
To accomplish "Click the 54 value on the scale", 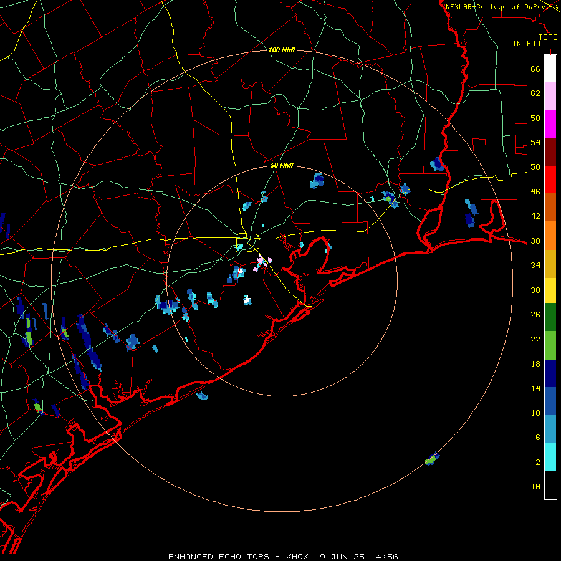I will 535,142.
